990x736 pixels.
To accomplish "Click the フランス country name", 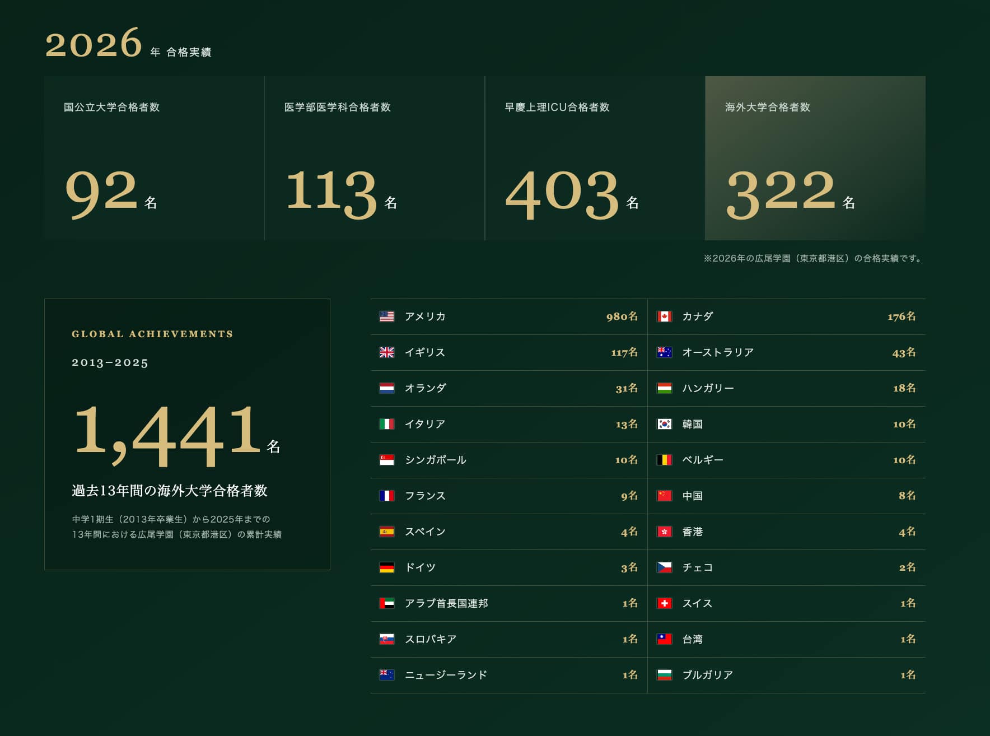I will [425, 496].
